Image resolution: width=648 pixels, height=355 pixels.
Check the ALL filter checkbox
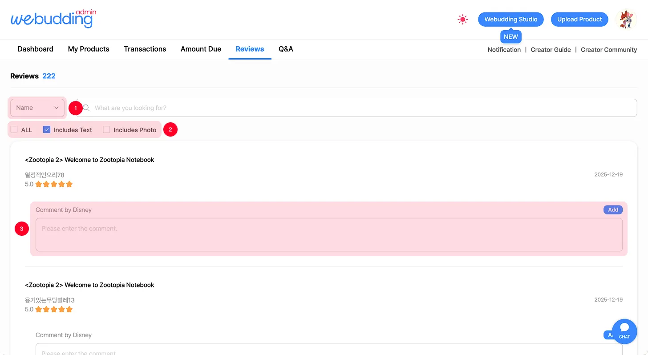(x=14, y=129)
